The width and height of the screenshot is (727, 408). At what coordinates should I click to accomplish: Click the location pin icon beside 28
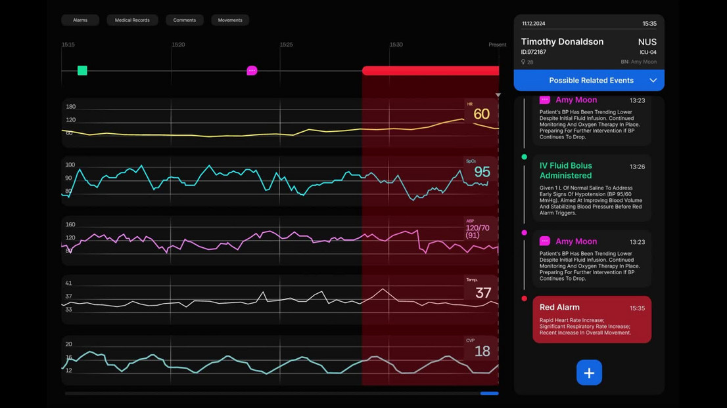[x=523, y=62]
